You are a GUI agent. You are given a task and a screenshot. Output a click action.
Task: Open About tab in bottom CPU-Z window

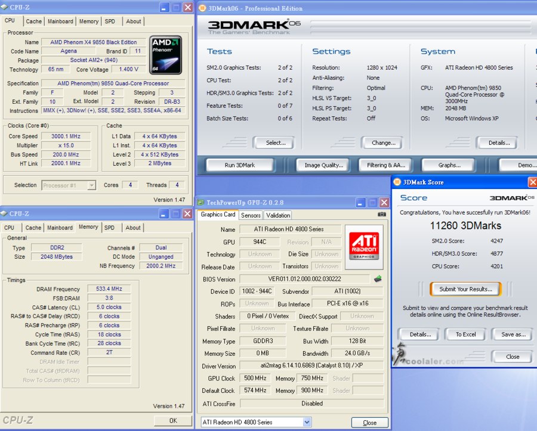coord(133,228)
